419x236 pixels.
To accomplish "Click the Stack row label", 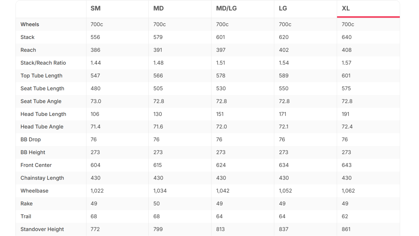I will pyautogui.click(x=27, y=37).
